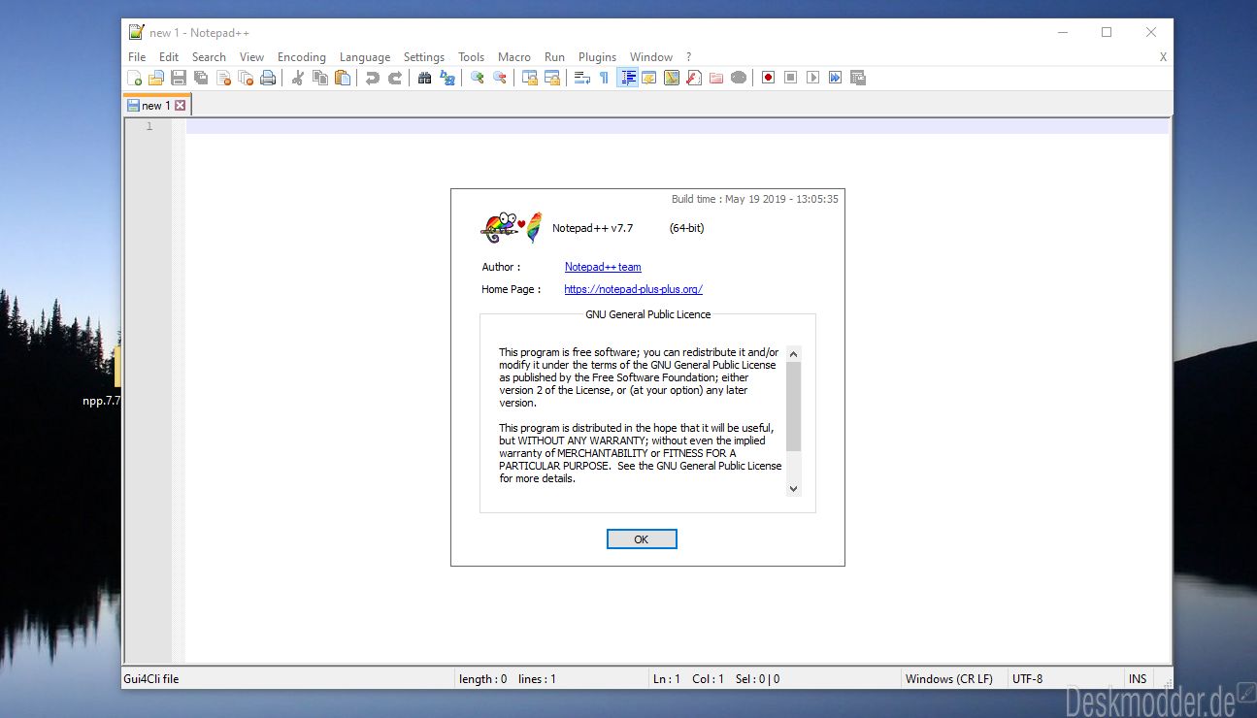This screenshot has width=1257, height=718.
Task: Click 'Gui4Cli file' in the status bar
Action: click(151, 679)
